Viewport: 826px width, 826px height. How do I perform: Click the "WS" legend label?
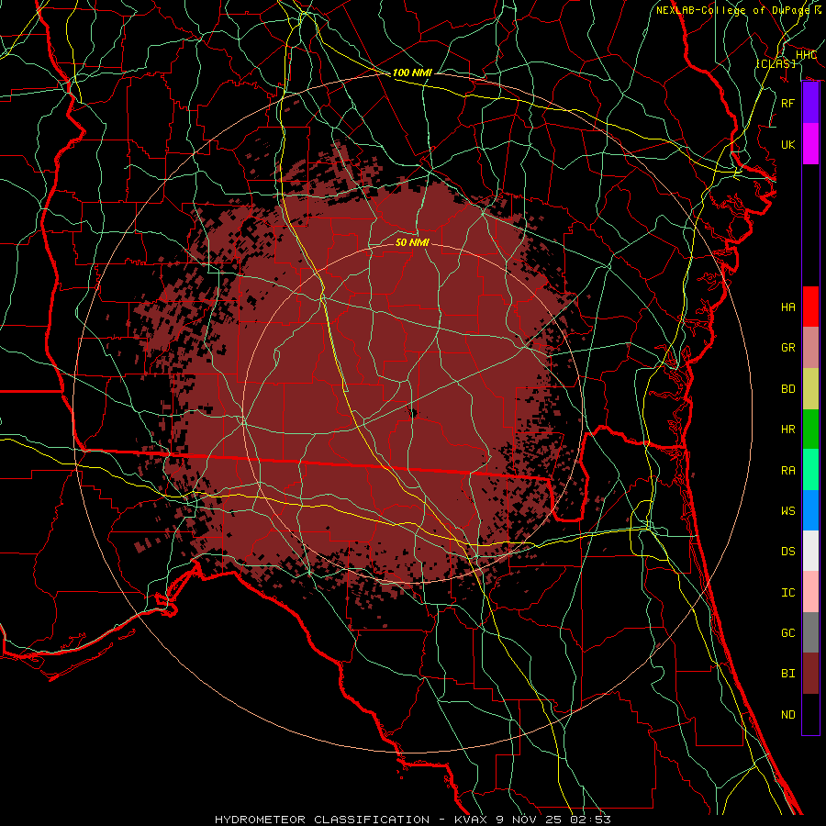[788, 510]
